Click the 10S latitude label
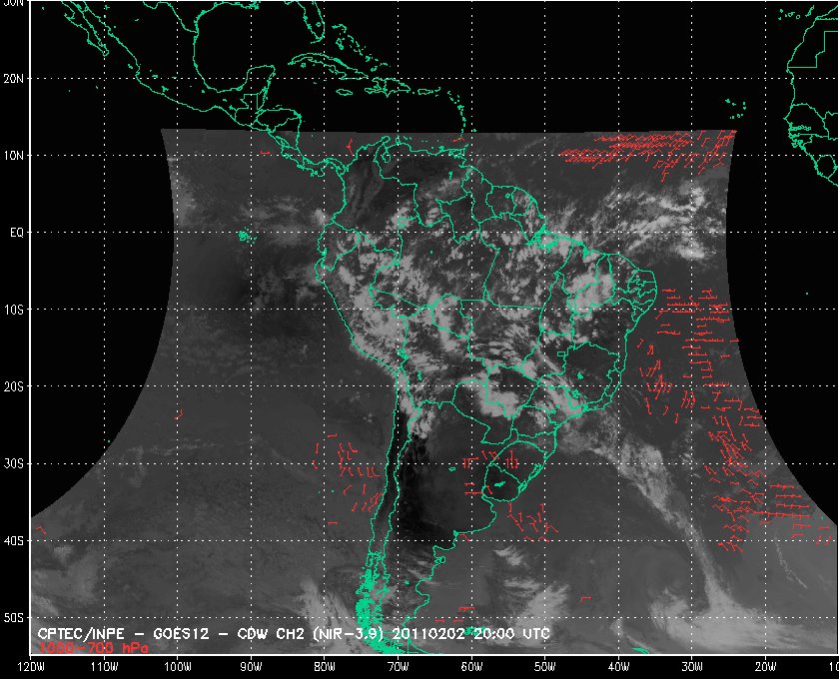Screen dimensions: 839x679 coord(13,310)
